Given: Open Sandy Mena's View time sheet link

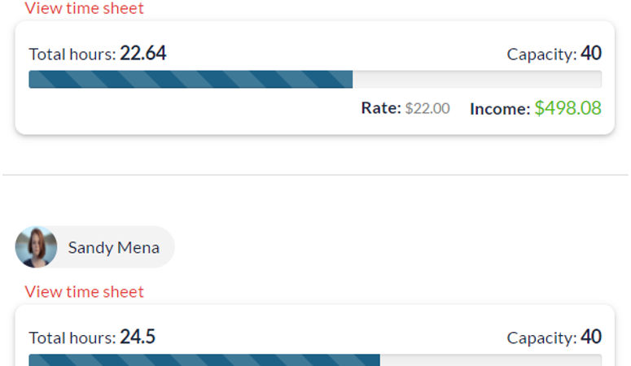Looking at the screenshot, I should click(x=84, y=292).
